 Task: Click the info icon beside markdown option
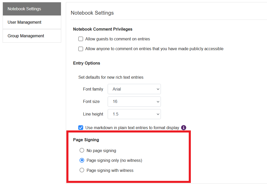click(x=184, y=128)
